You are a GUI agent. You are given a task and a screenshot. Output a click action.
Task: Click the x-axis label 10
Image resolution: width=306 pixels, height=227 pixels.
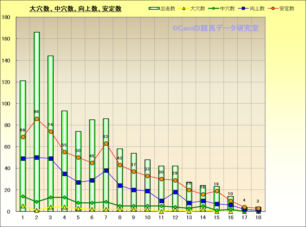point(148,218)
